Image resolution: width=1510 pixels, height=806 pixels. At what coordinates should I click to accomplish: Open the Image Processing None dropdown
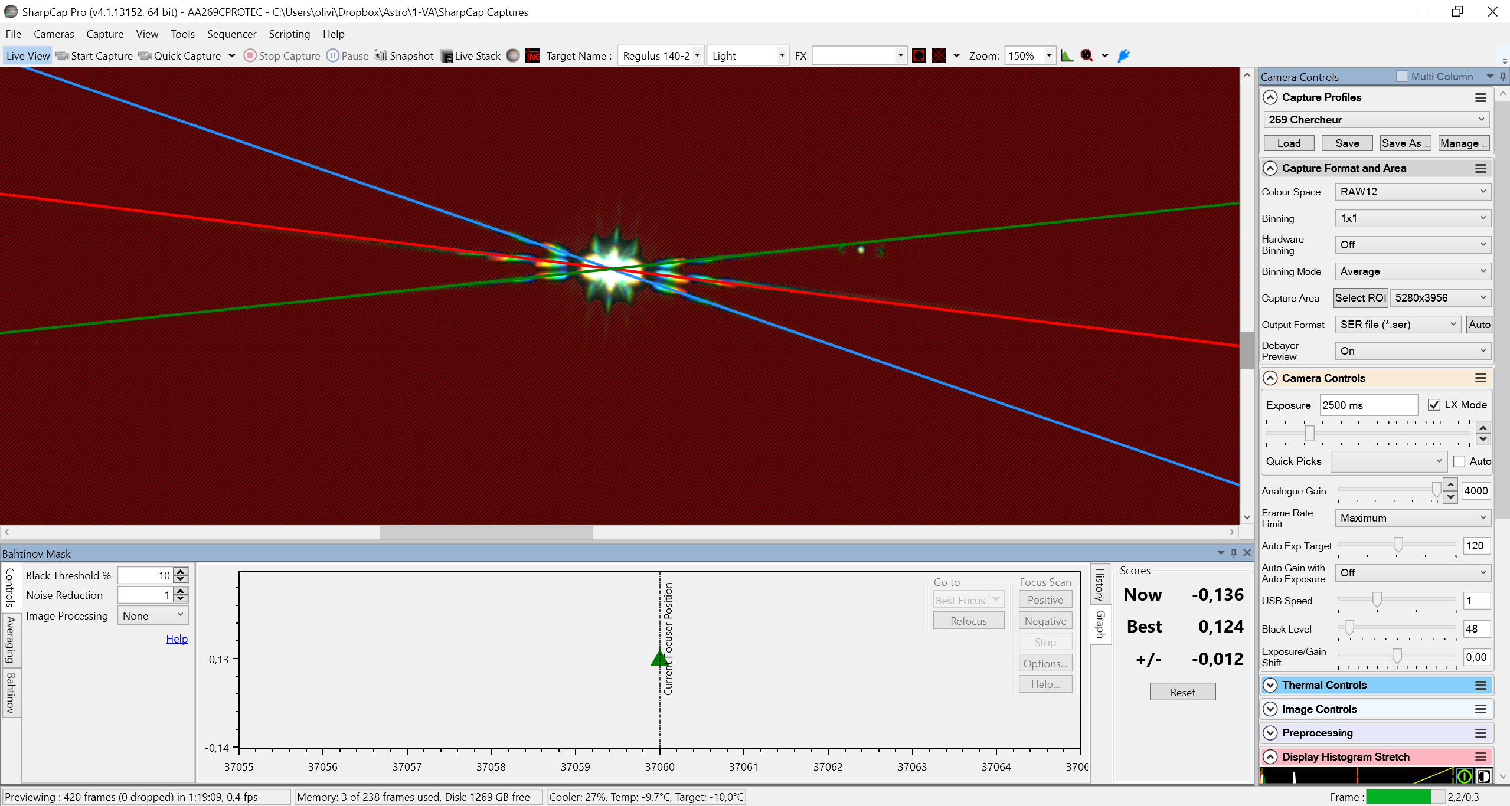coord(153,615)
